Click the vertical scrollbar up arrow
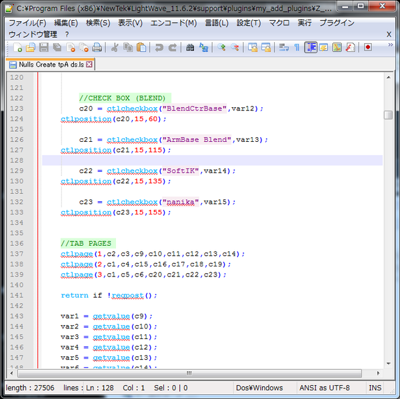The height and width of the screenshot is (399, 400). coord(388,77)
